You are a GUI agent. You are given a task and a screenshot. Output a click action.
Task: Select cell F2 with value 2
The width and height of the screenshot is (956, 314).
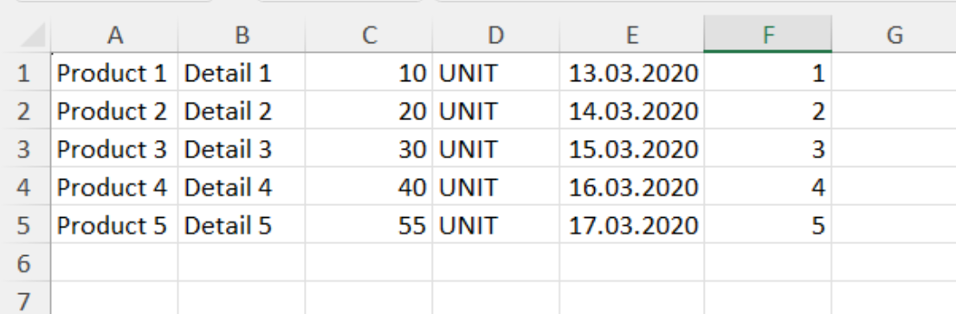click(767, 111)
